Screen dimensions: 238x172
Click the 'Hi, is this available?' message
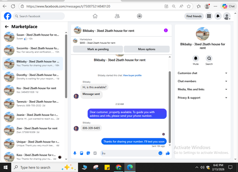point(94,87)
